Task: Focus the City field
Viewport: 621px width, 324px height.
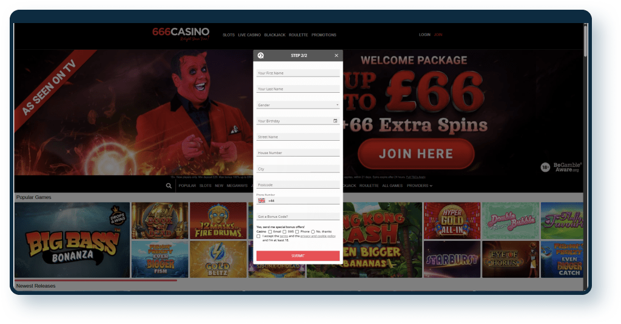Action: click(x=298, y=169)
